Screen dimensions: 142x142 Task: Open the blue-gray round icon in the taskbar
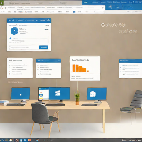pos(37,140)
